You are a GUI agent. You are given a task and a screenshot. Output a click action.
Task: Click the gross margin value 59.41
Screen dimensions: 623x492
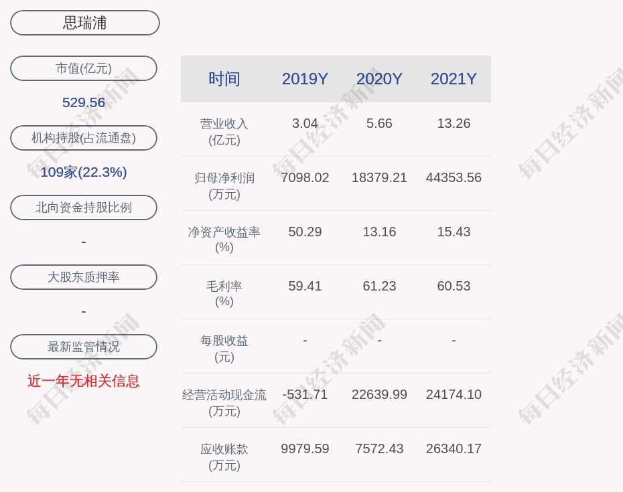[x=305, y=286]
